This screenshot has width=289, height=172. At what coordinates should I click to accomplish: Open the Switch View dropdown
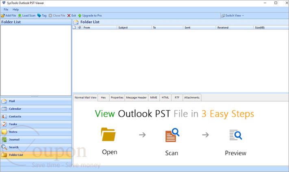click(233, 16)
